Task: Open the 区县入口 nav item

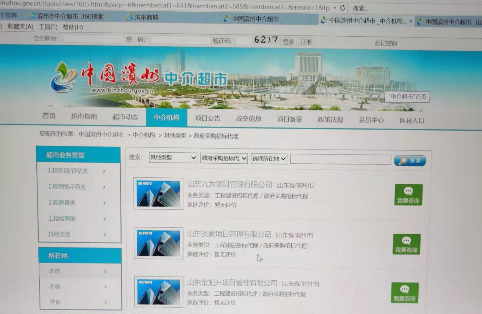Action: [x=412, y=121]
